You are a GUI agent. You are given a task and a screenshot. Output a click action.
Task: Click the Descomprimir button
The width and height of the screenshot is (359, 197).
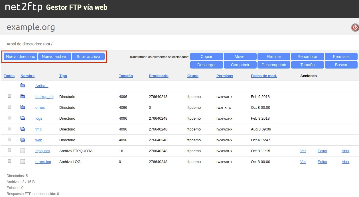(274, 65)
